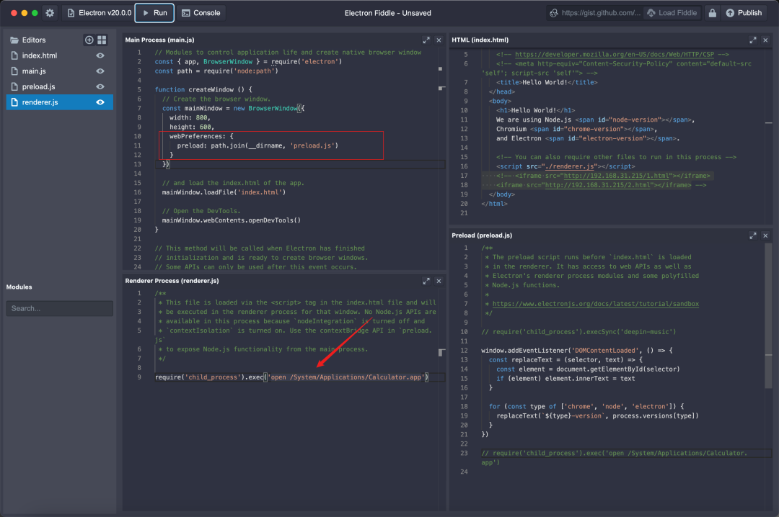Open the developer.mozilla.org CSP link

tap(614, 55)
